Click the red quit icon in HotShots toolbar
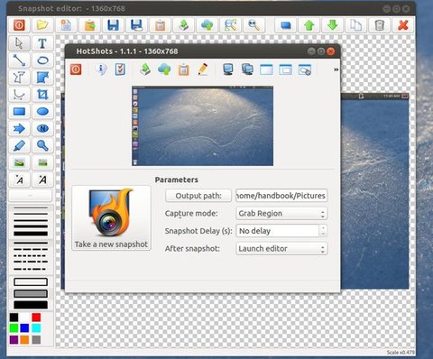This screenshot has width=433, height=359. pos(76,69)
